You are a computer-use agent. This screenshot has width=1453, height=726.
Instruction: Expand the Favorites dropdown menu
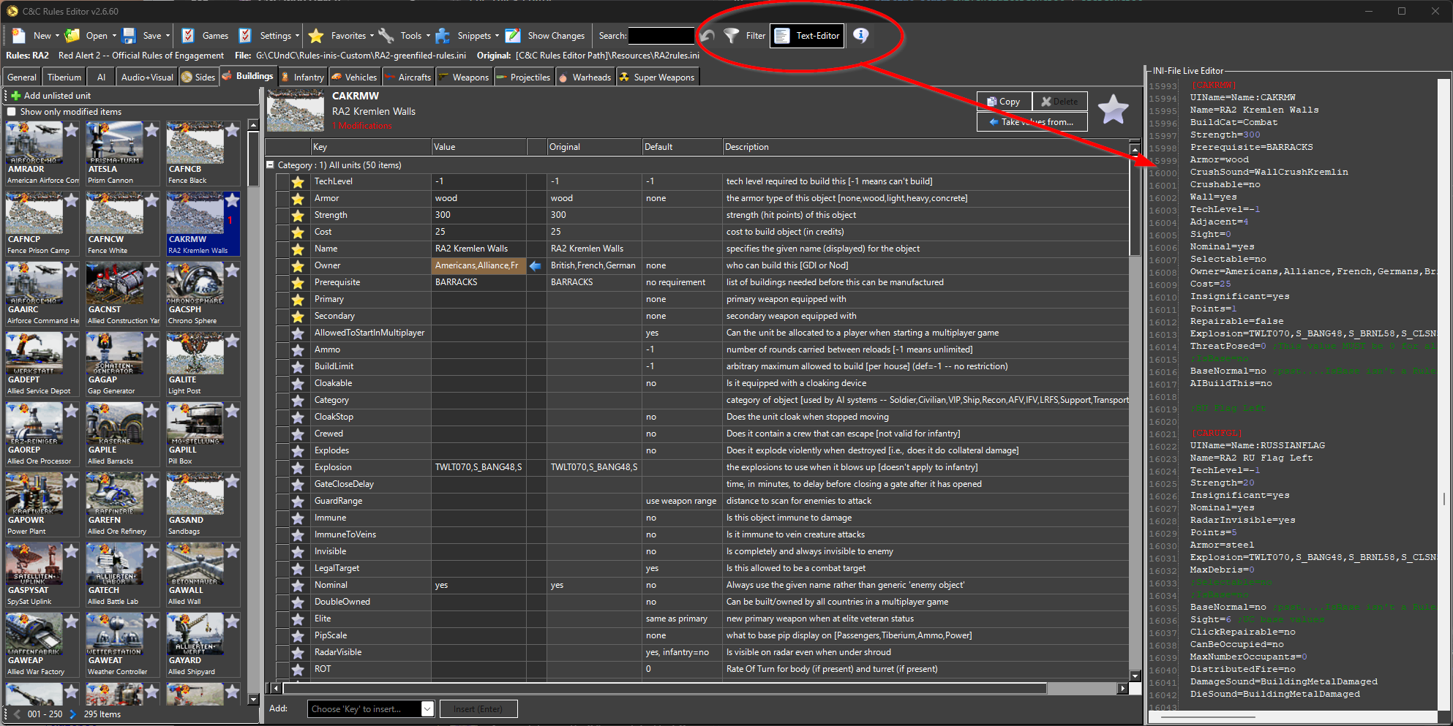point(372,36)
